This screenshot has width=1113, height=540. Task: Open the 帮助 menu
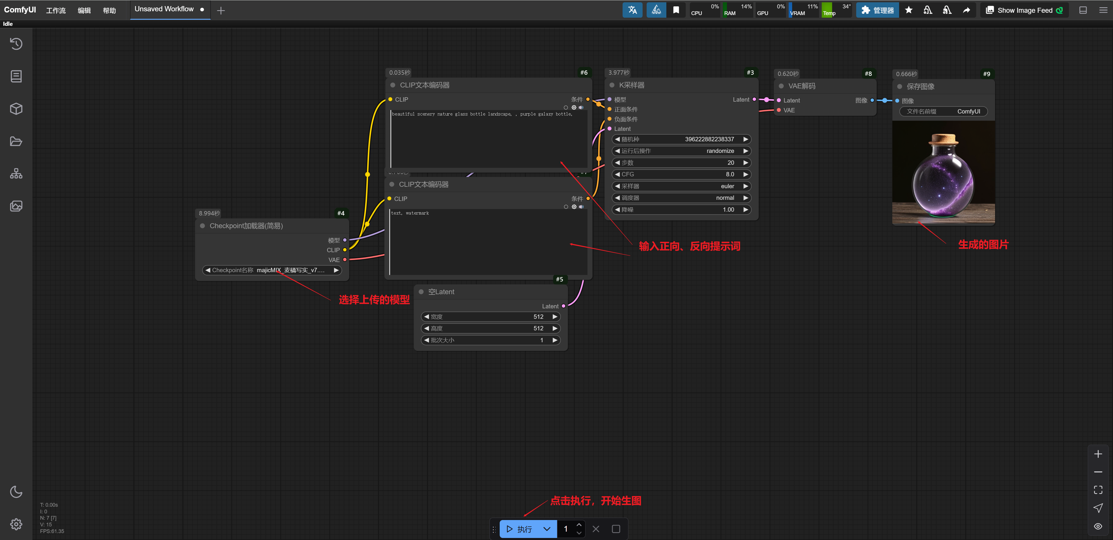click(x=109, y=10)
